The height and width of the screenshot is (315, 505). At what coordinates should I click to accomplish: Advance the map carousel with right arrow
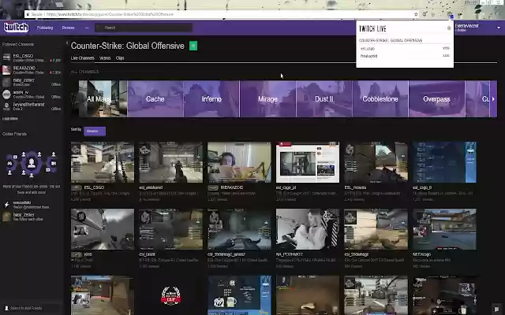point(493,99)
